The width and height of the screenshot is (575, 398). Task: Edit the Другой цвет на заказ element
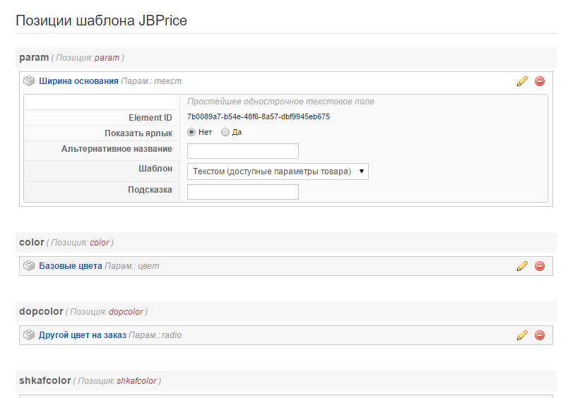click(522, 335)
